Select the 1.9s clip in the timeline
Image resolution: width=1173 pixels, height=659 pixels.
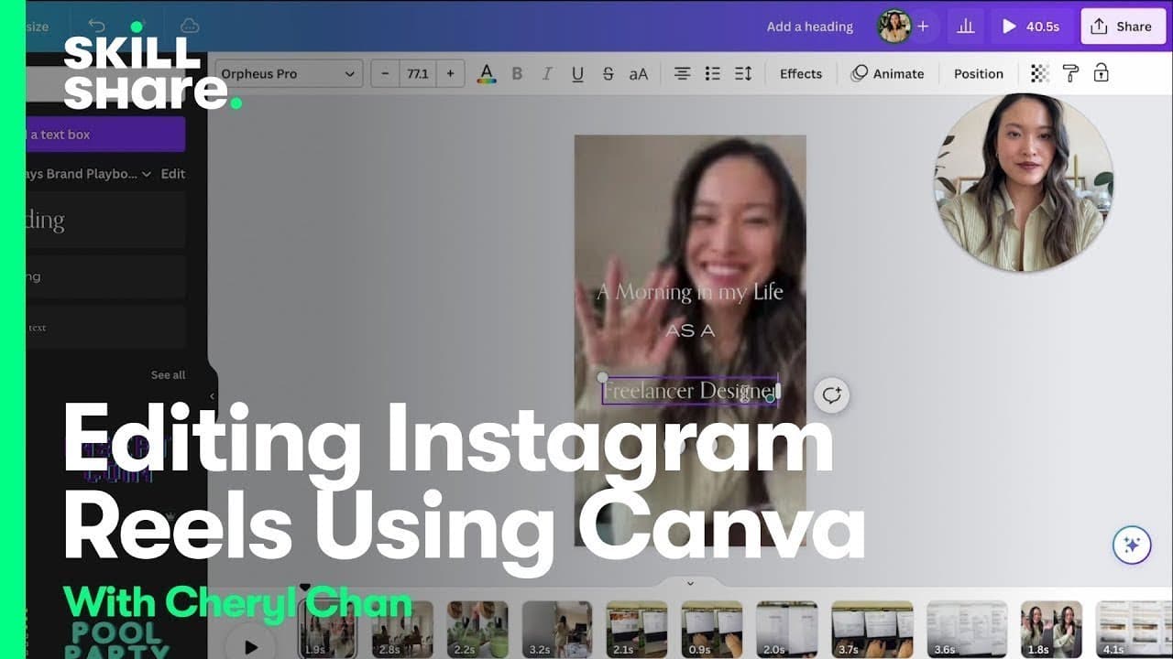328,630
